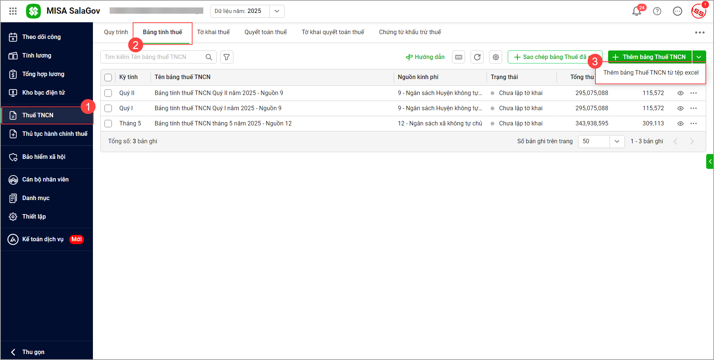Image resolution: width=714 pixels, height=360 pixels.
Task: Select the Tháng 5 row checkbox
Action: tap(108, 124)
